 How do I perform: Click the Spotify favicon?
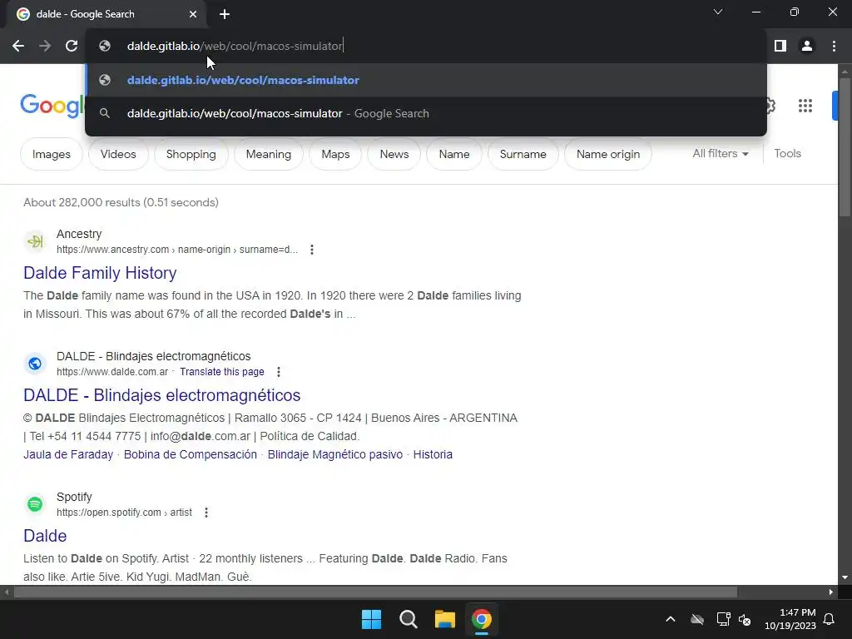[x=35, y=504]
